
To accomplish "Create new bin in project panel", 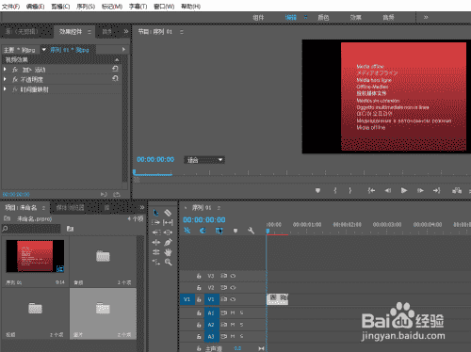I will [70, 229].
